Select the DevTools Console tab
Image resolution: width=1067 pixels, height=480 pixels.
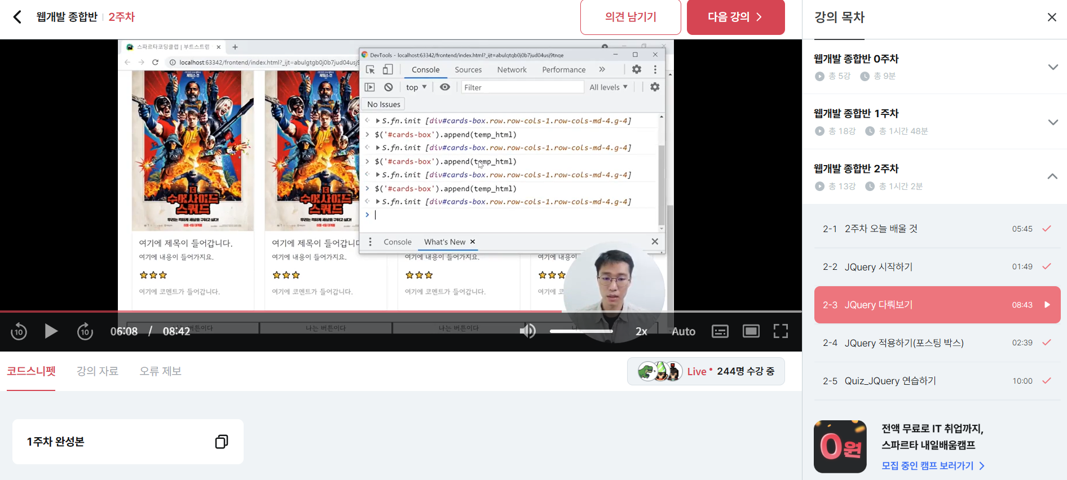tap(425, 70)
